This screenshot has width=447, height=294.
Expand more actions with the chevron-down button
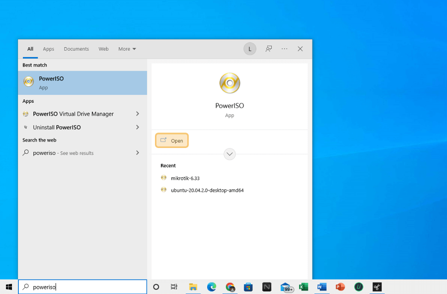coord(229,154)
